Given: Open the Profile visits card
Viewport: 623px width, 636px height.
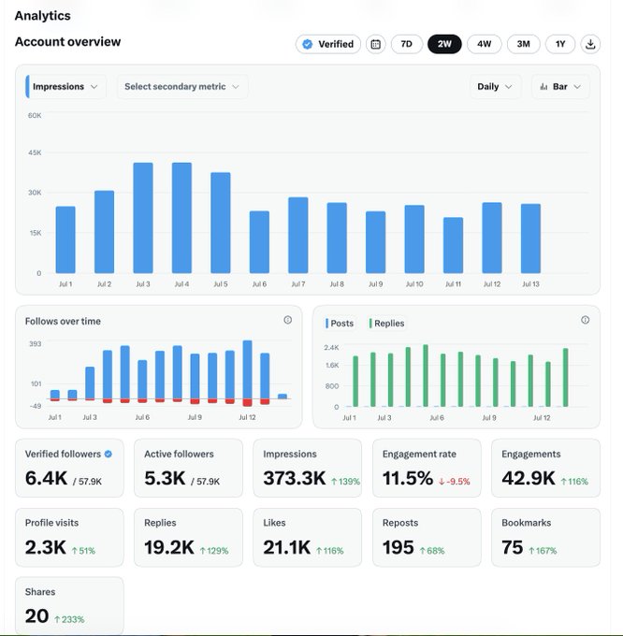Looking at the screenshot, I should coord(69,538).
